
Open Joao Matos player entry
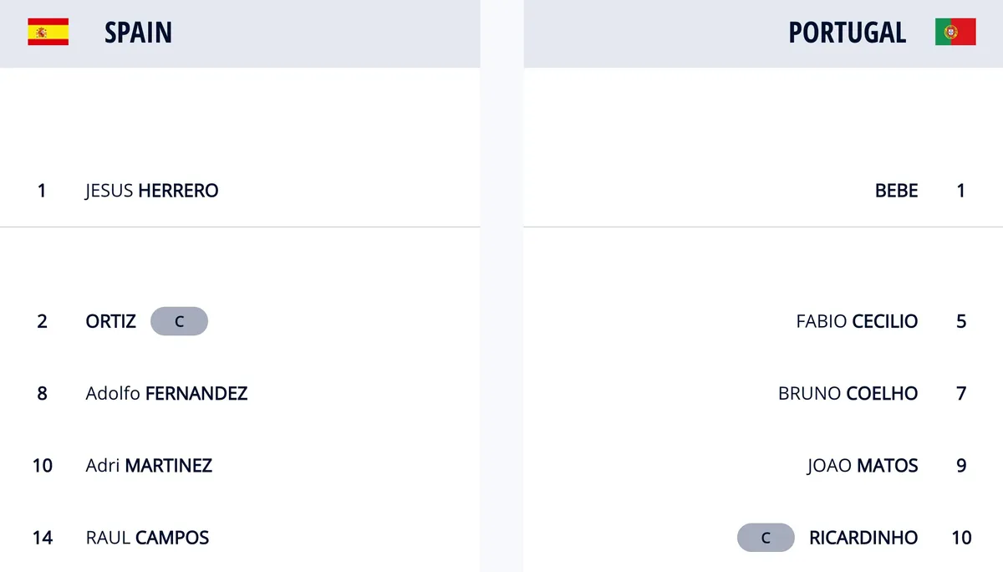click(x=863, y=465)
